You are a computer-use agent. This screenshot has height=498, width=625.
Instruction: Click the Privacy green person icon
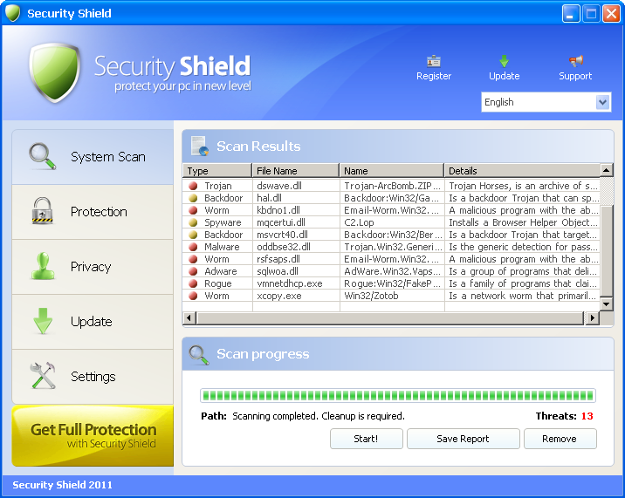pos(43,266)
